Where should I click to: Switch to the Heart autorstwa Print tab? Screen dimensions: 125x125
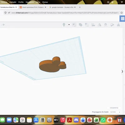pos(33,7)
